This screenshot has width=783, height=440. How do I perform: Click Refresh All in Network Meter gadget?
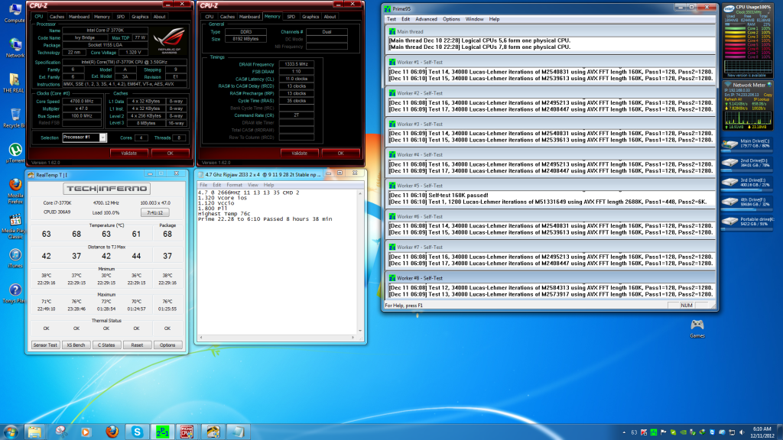click(733, 99)
